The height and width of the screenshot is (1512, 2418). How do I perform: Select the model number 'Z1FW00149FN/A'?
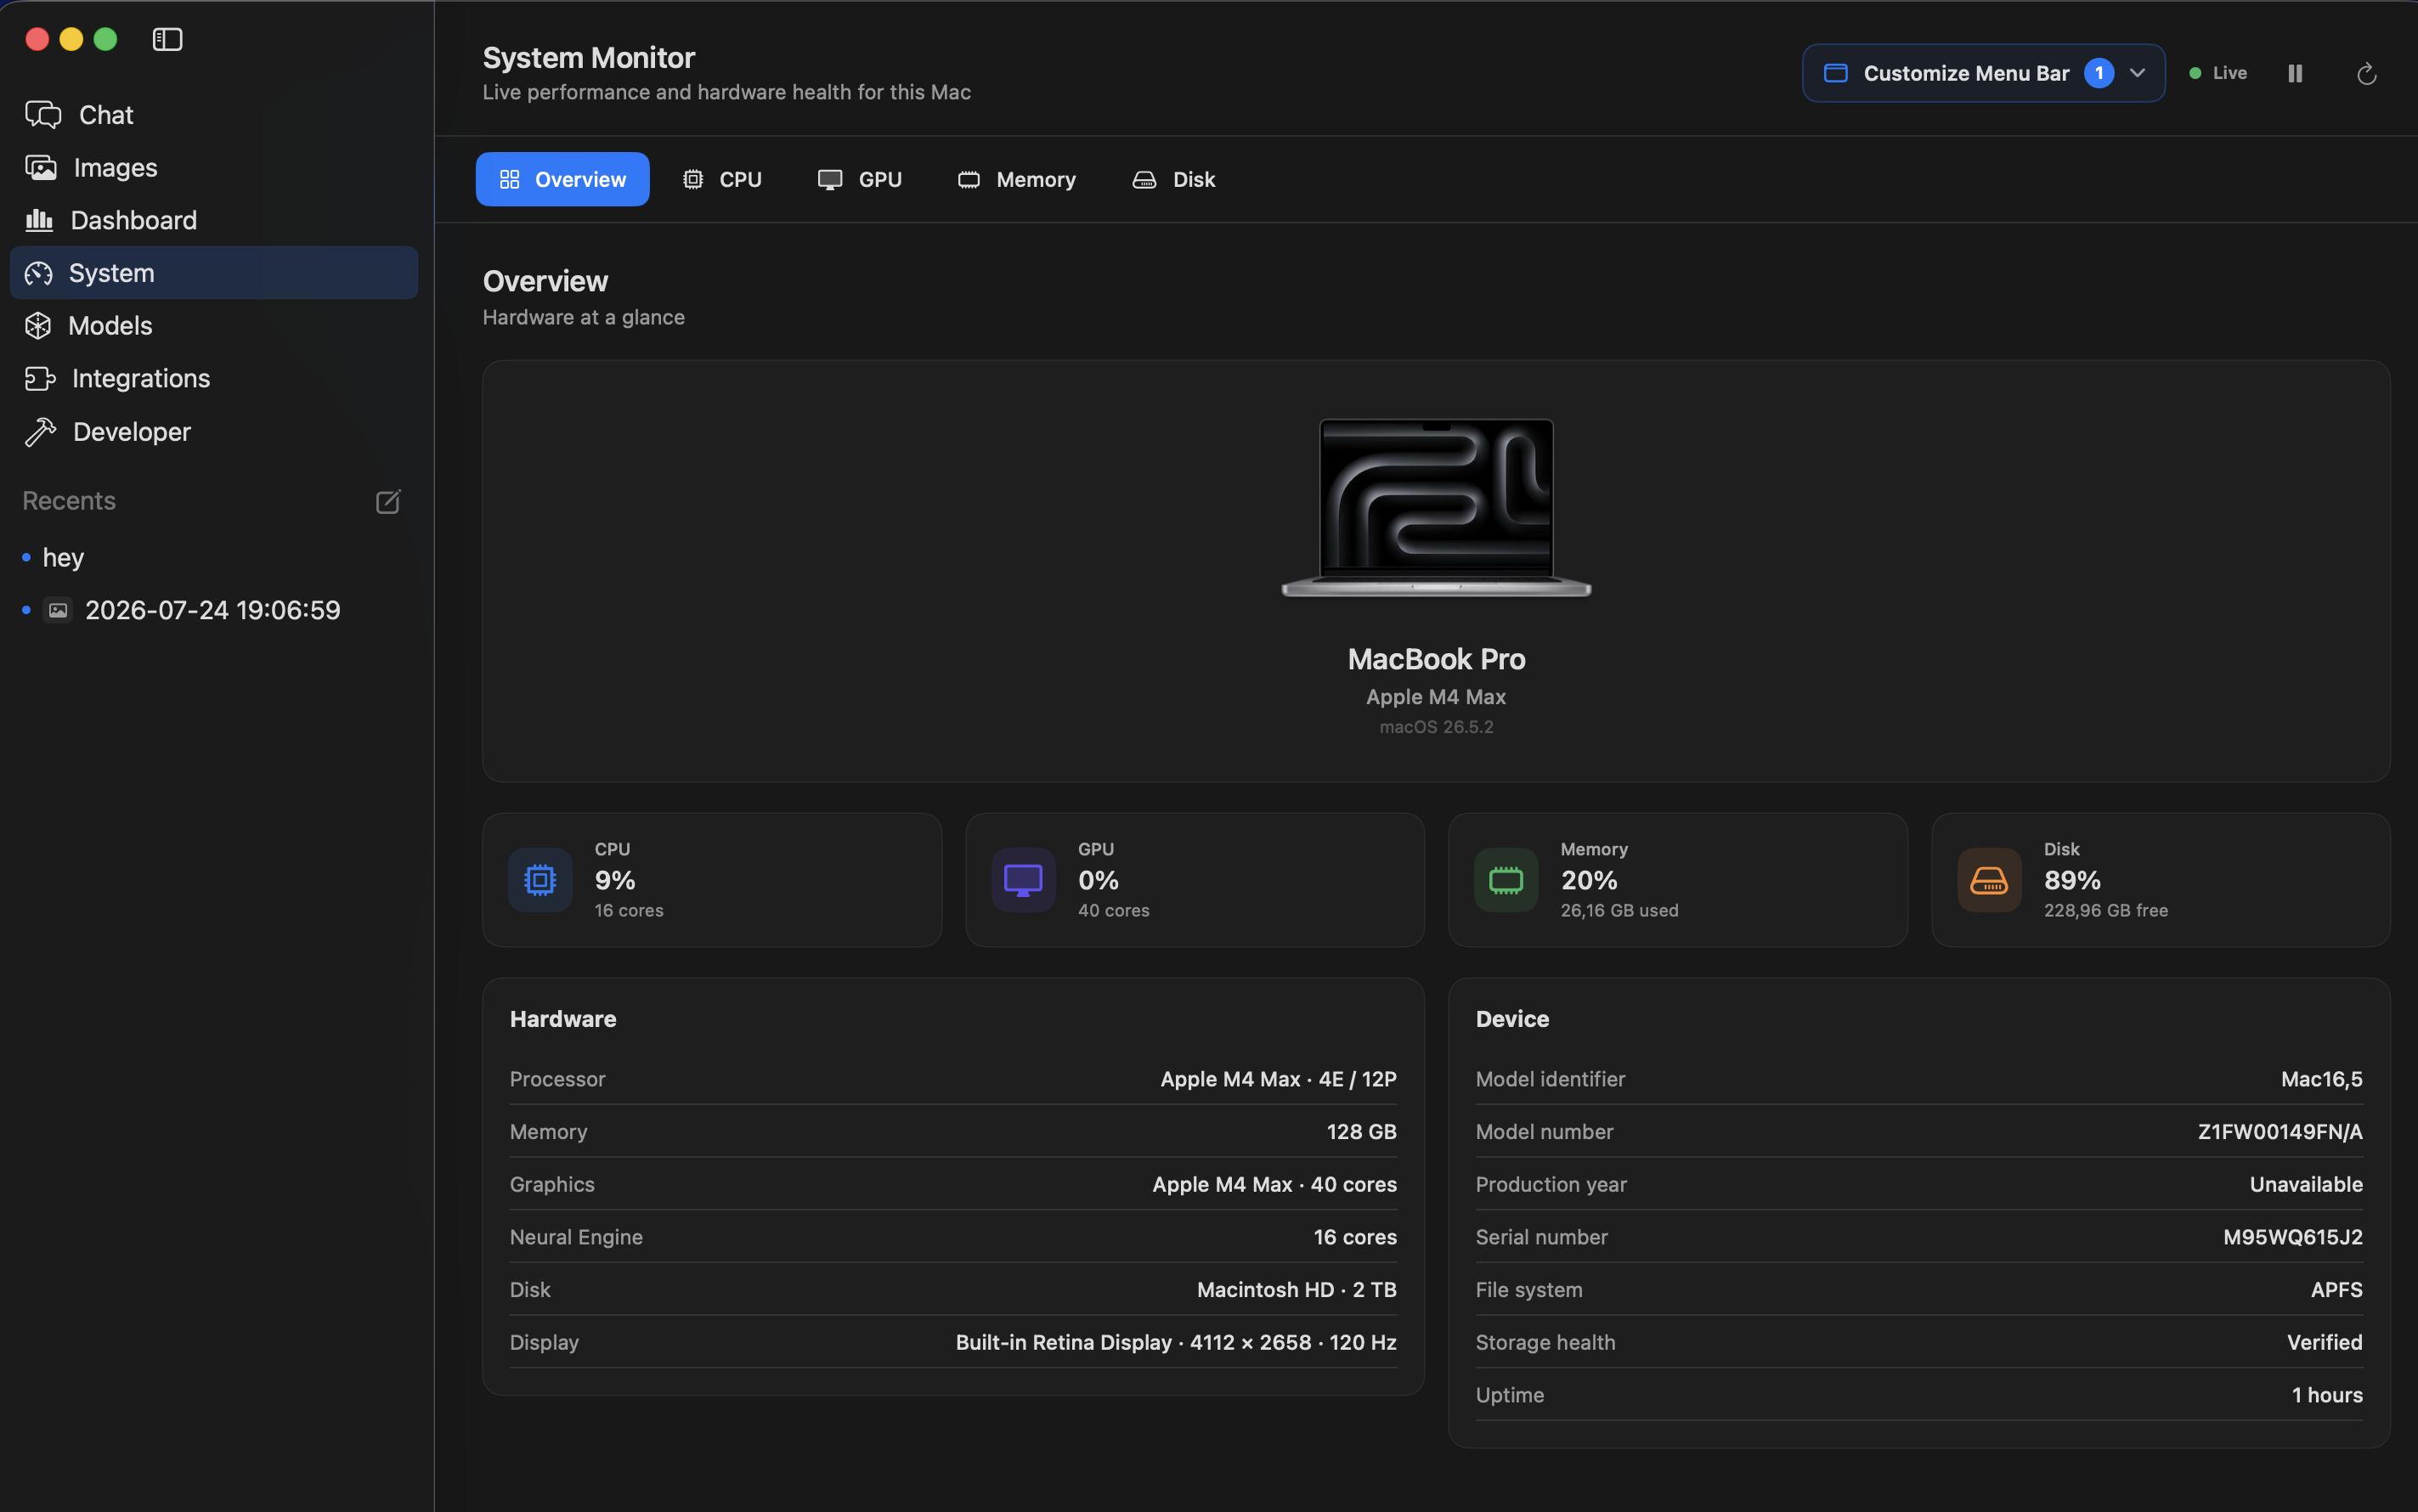(2280, 1132)
